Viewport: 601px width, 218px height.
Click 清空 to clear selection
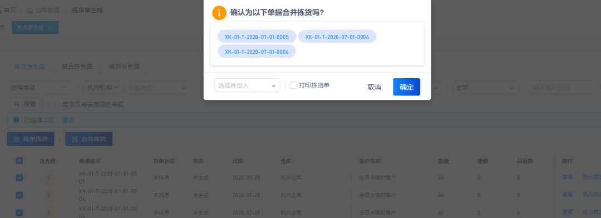(68, 120)
